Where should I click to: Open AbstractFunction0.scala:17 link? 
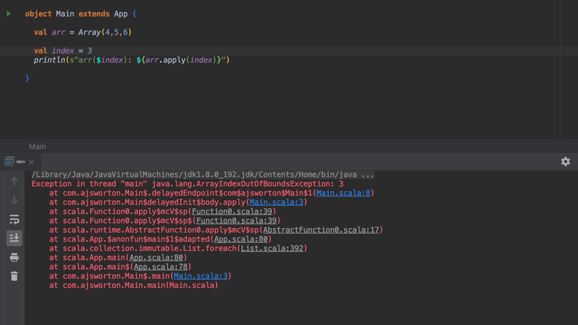coord(321,230)
